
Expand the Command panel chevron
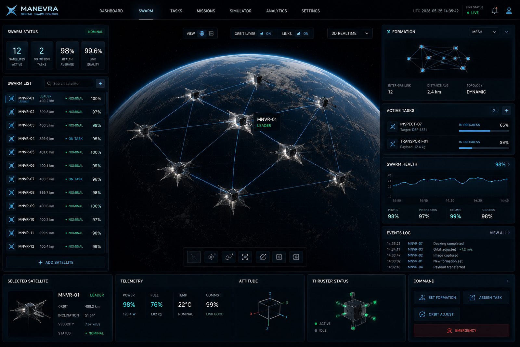507,281
